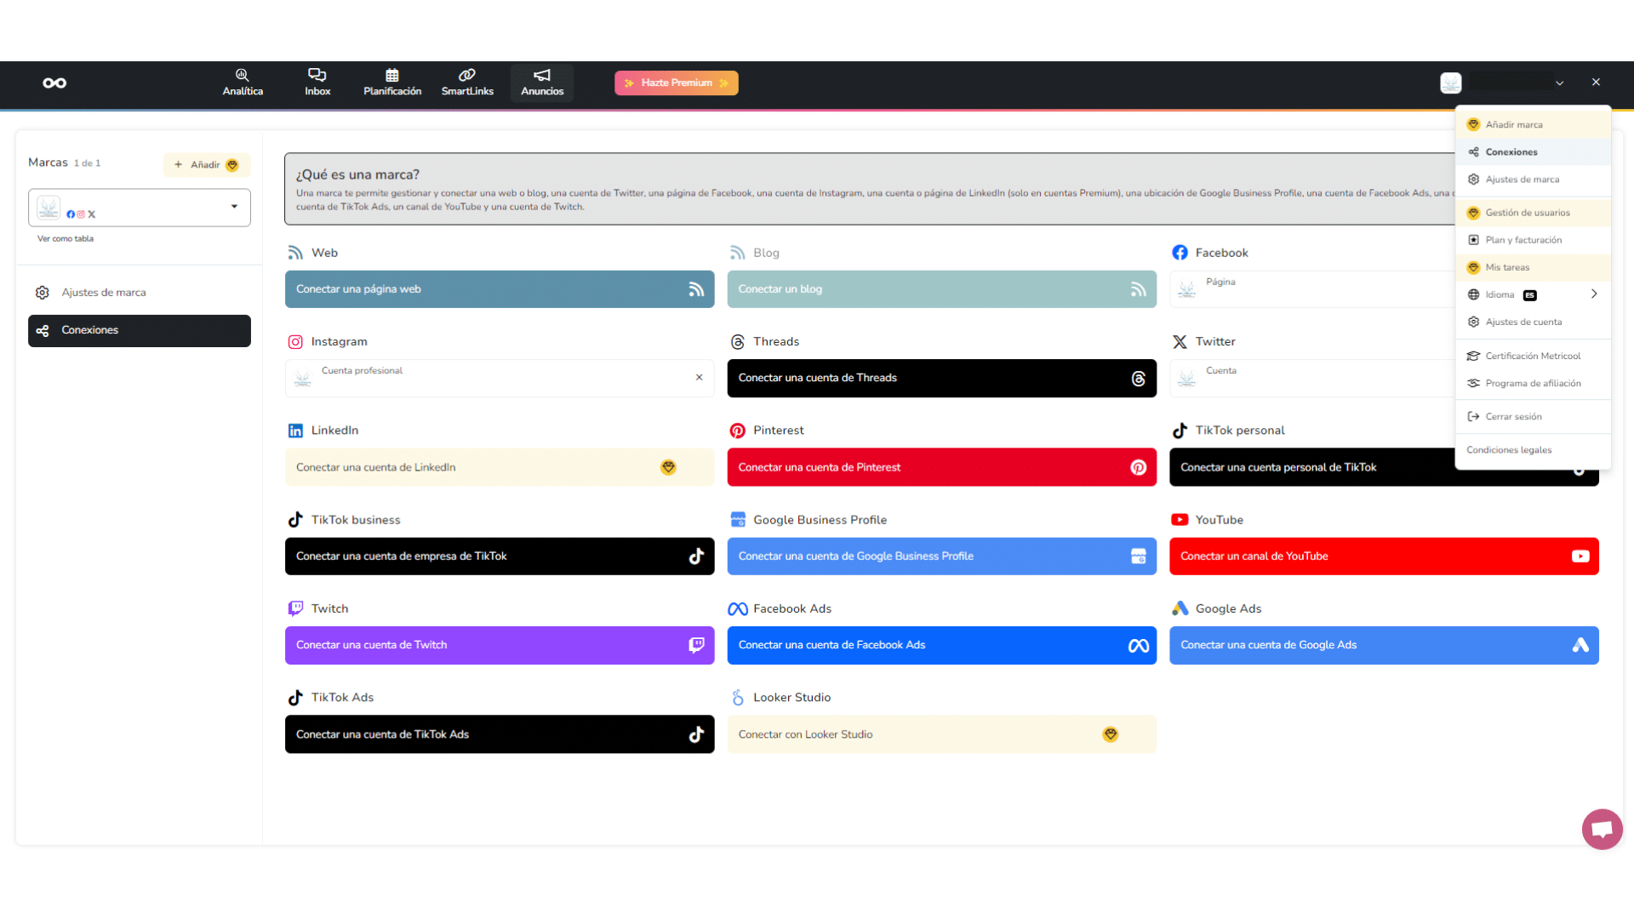Click Conectar un blog button
Screen dimensions: 1634x919
(x=942, y=289)
